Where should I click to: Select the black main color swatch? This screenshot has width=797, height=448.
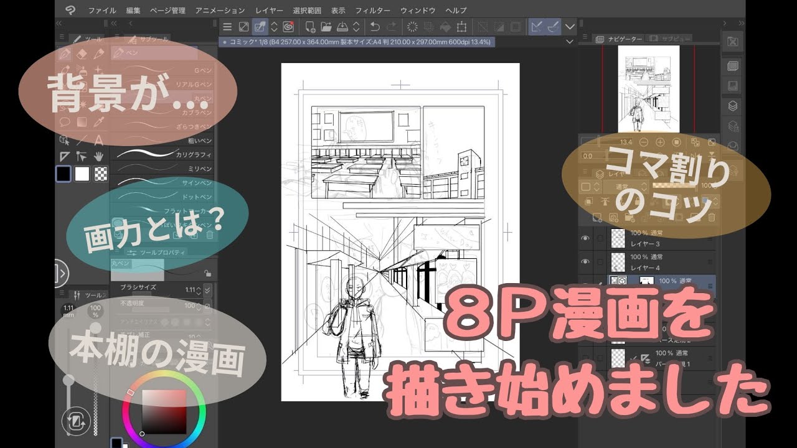(x=64, y=174)
